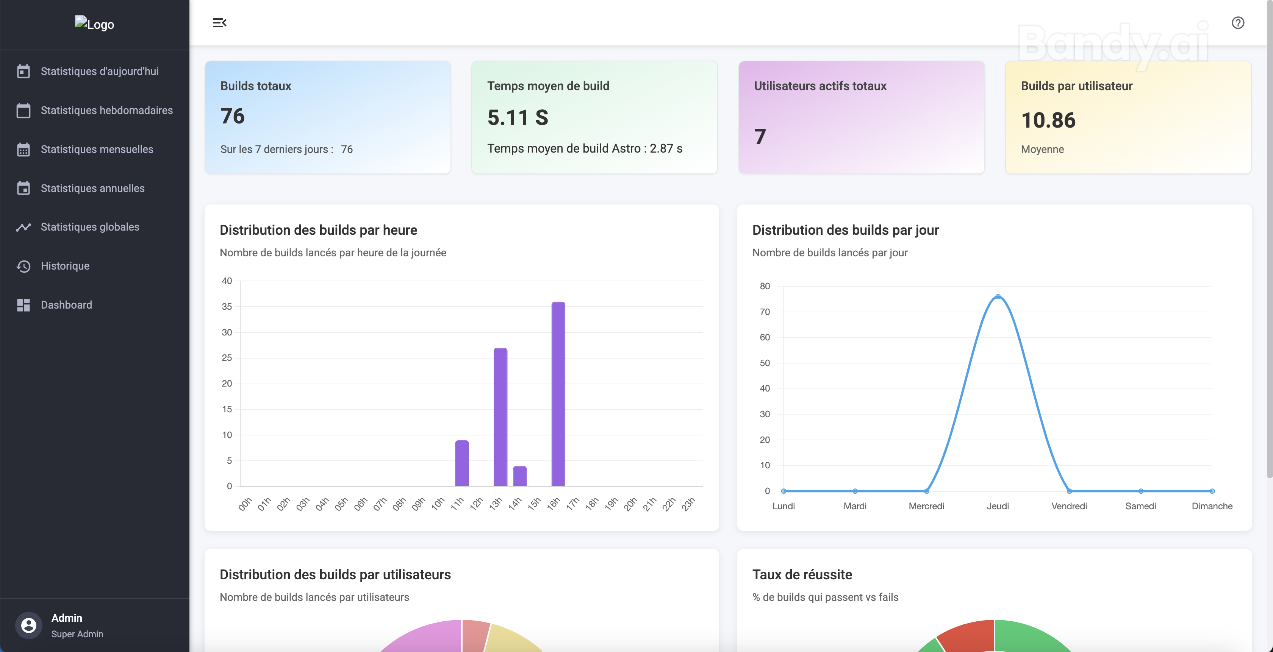Select the Statistiques mensuelles calendar icon
This screenshot has width=1273, height=652.
23,149
